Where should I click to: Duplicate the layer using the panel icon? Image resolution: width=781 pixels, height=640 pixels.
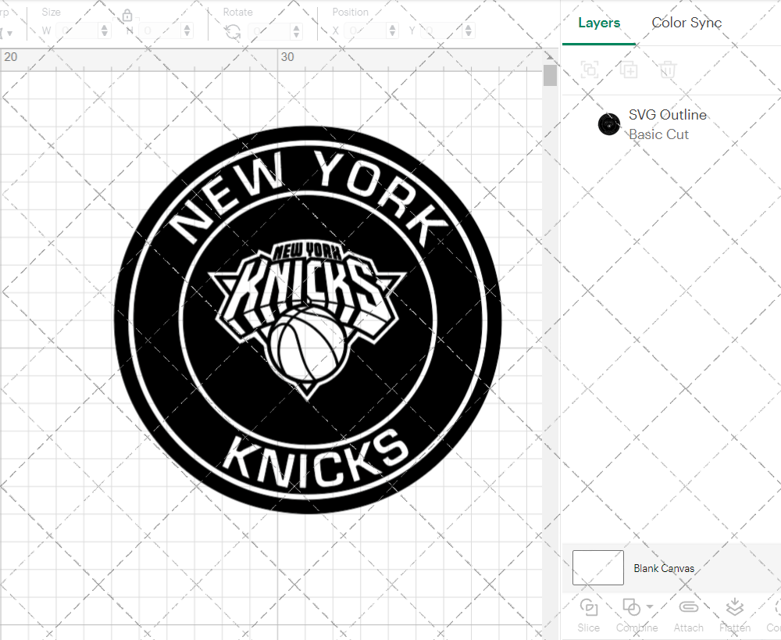click(x=629, y=70)
